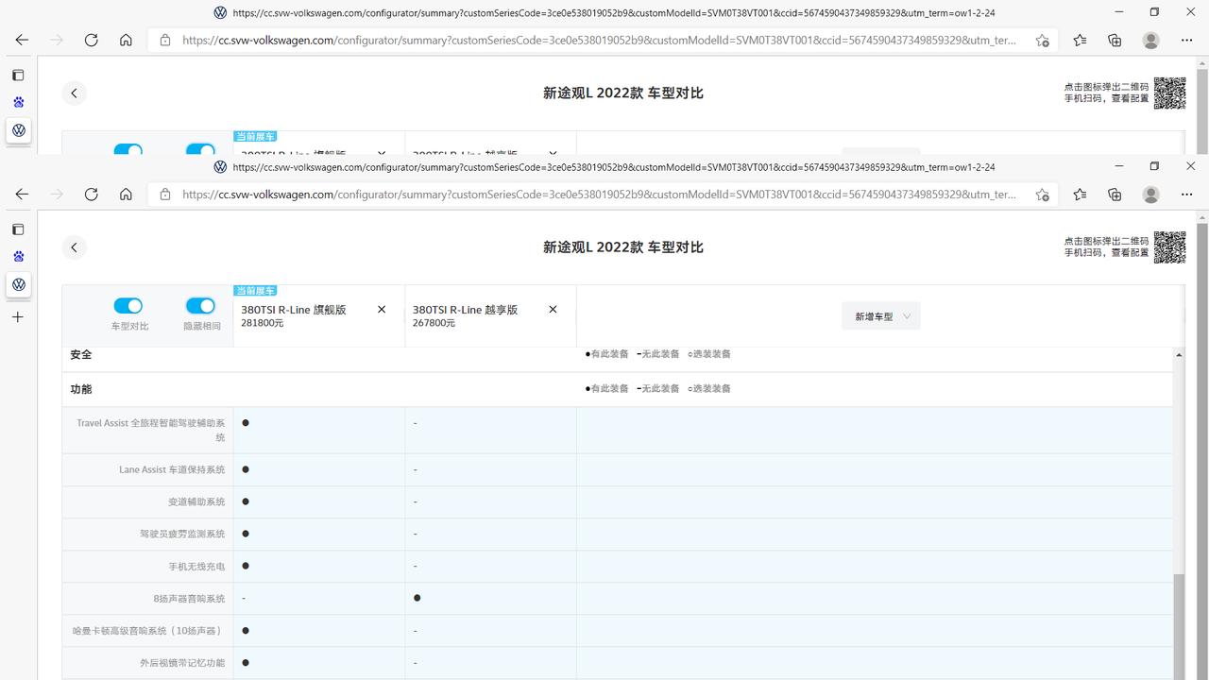This screenshot has width=1209, height=680.
Task: Go back in the front browser window
Action: [x=22, y=195]
